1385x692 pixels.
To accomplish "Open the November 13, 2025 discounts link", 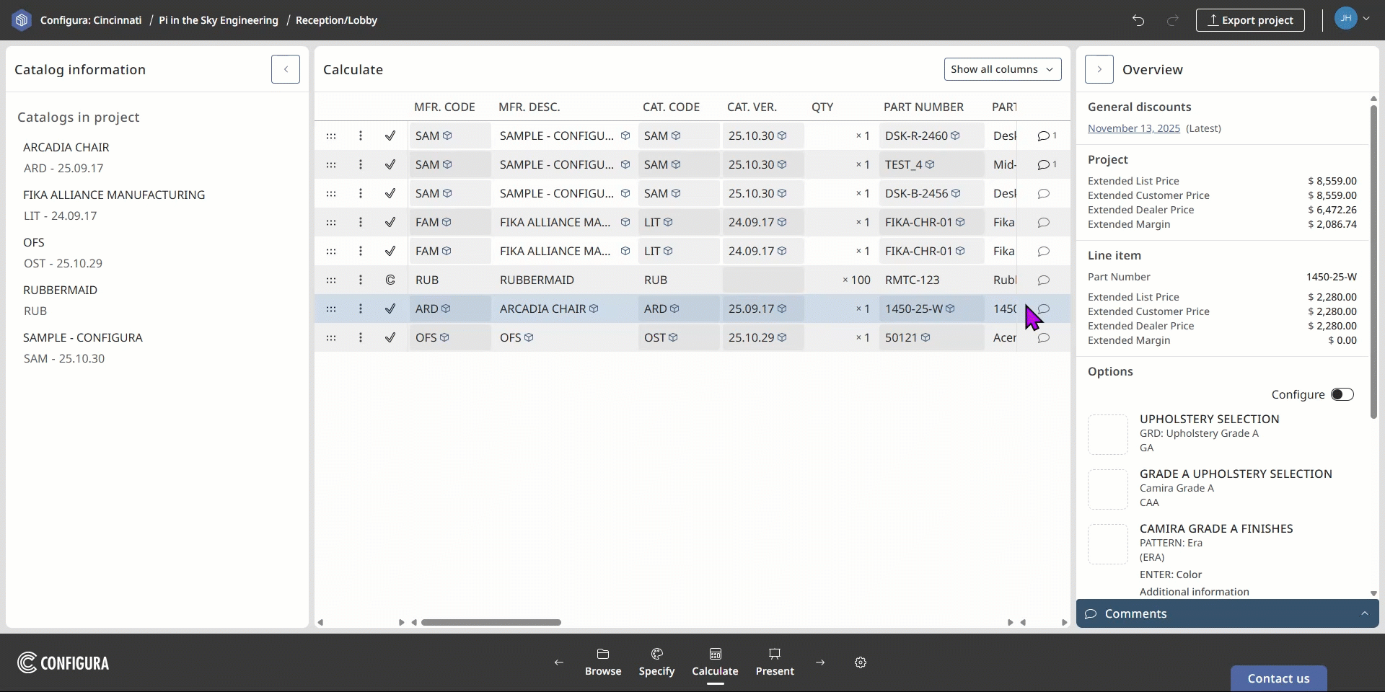I will 1134,128.
